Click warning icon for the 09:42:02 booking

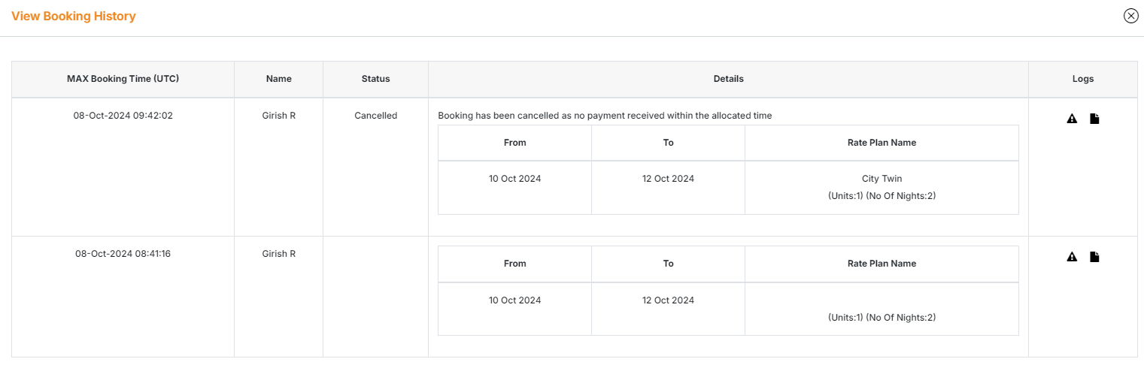coord(1072,119)
